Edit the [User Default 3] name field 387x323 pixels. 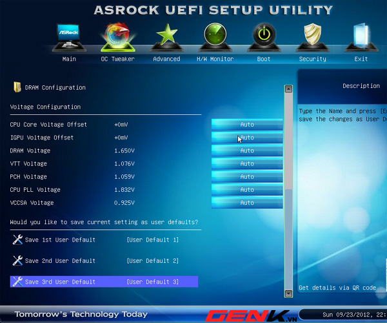click(x=152, y=282)
